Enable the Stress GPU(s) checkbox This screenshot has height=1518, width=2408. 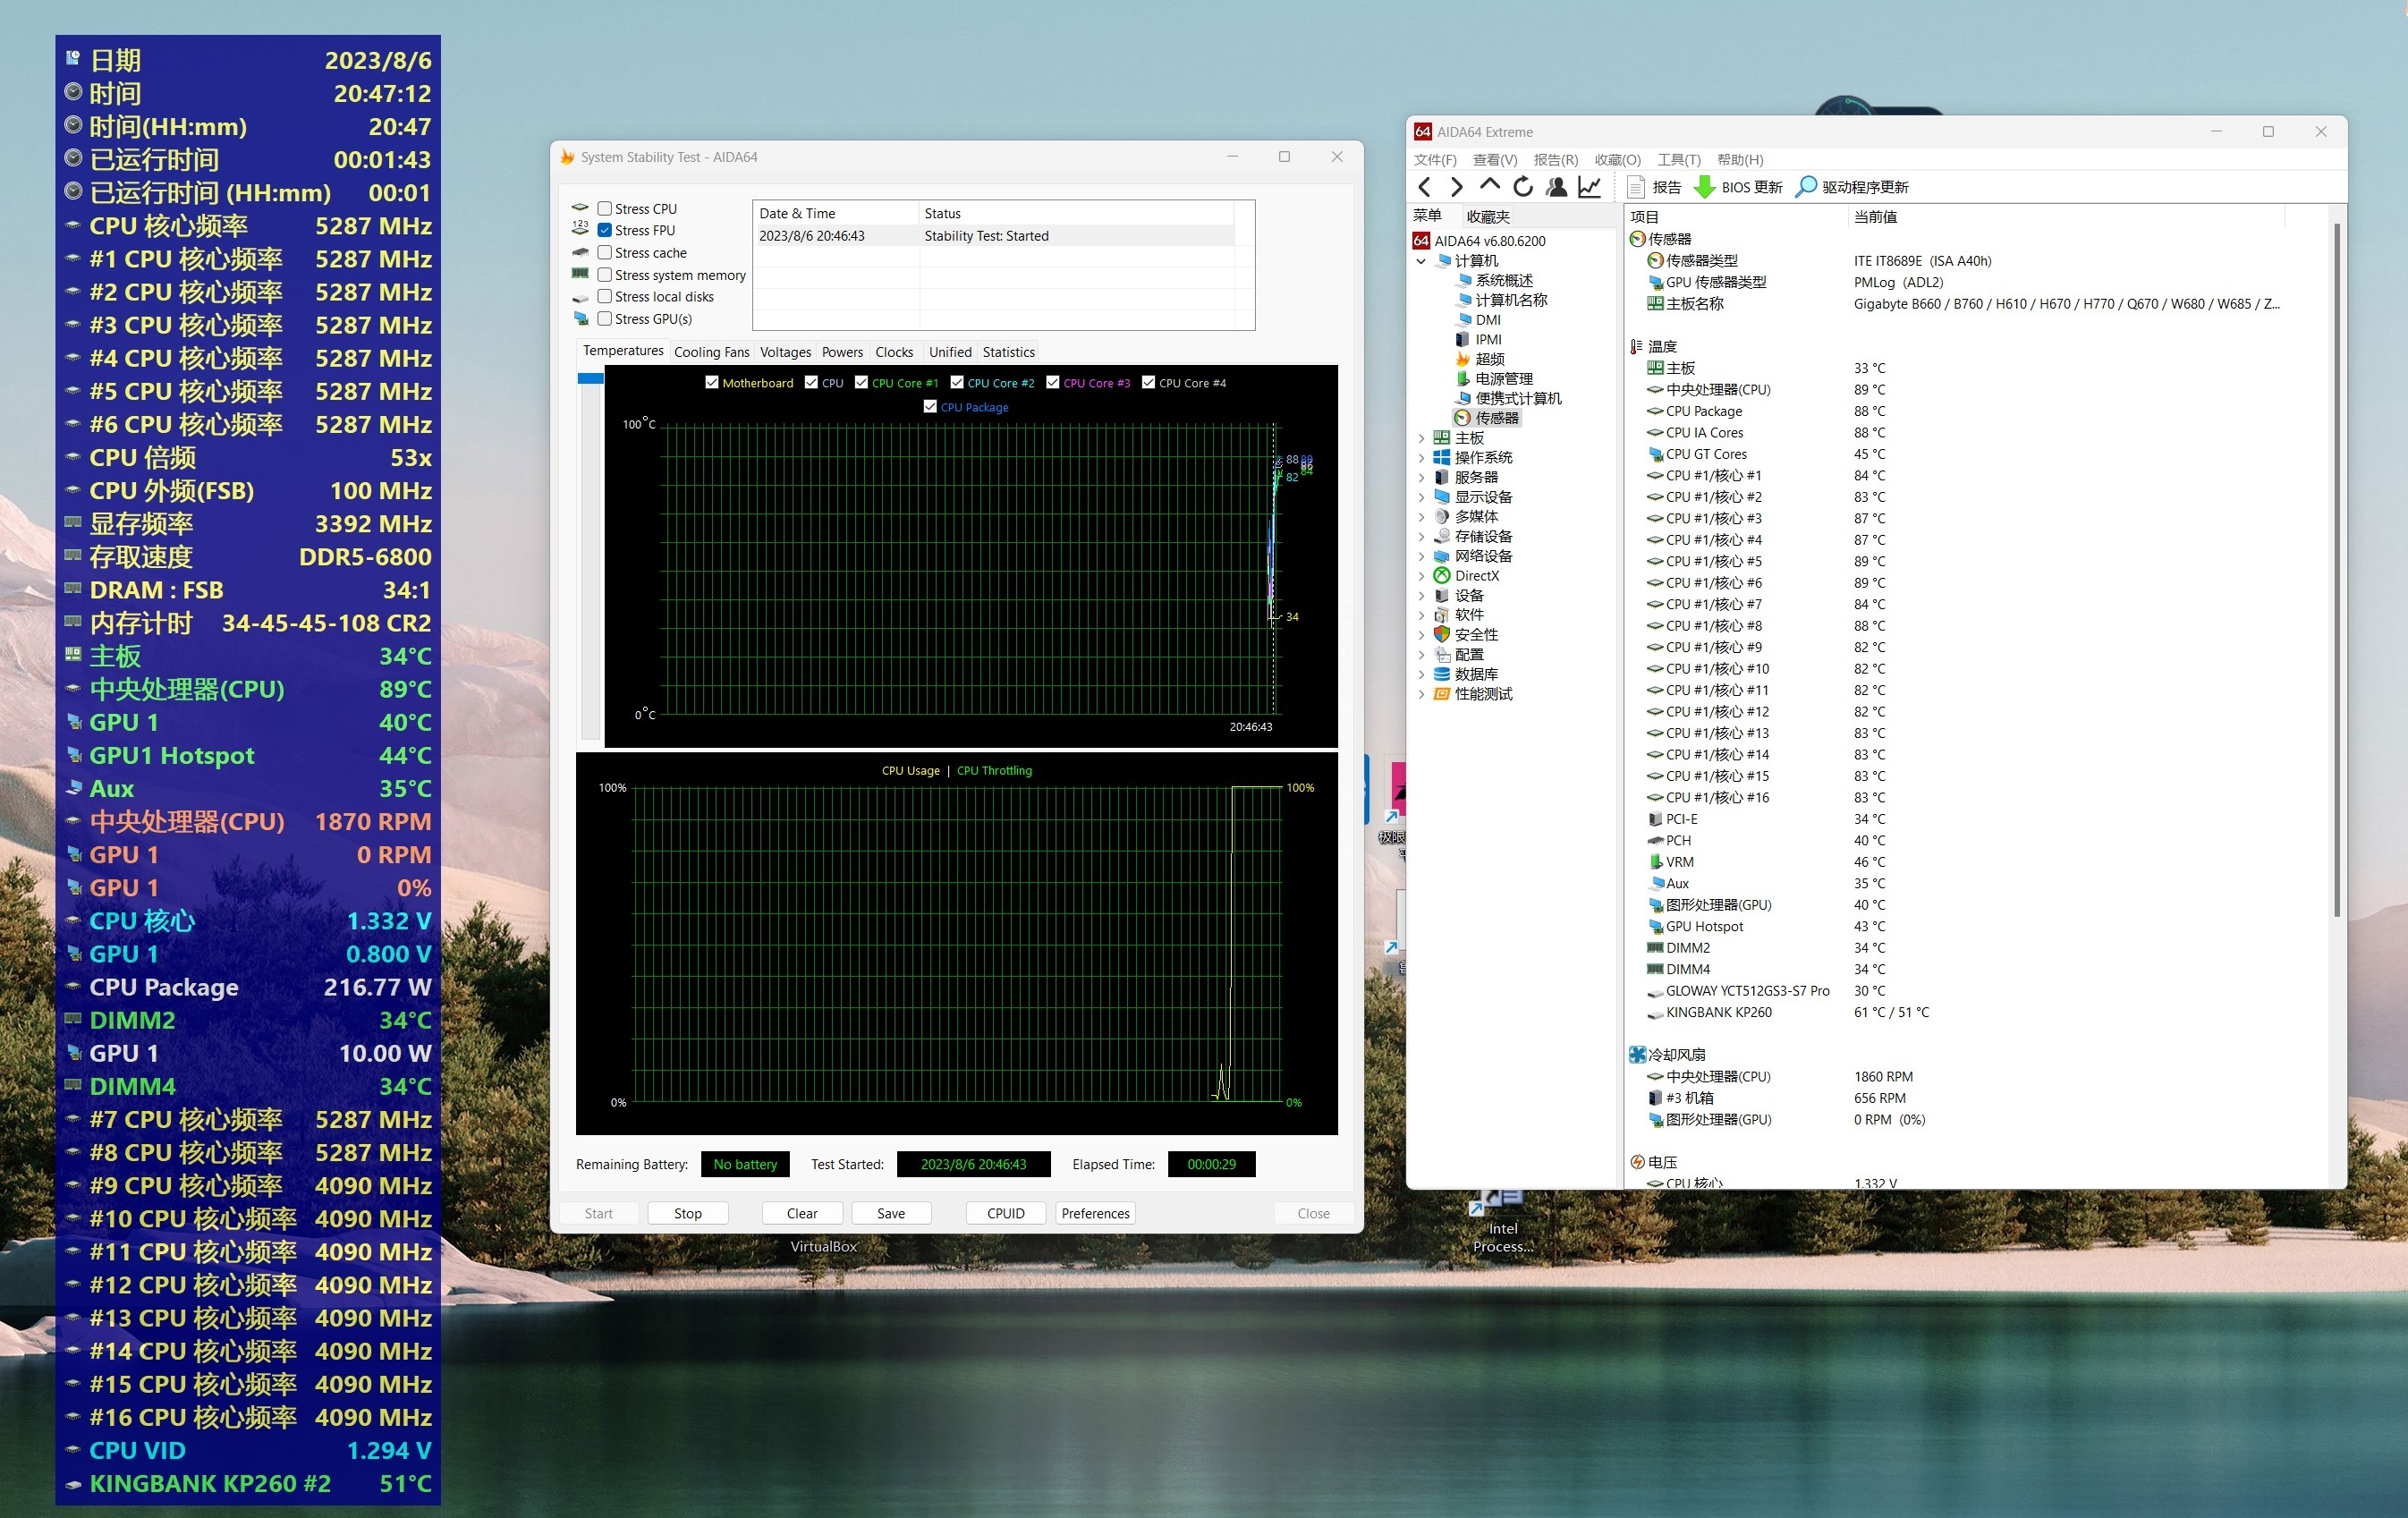tap(605, 319)
